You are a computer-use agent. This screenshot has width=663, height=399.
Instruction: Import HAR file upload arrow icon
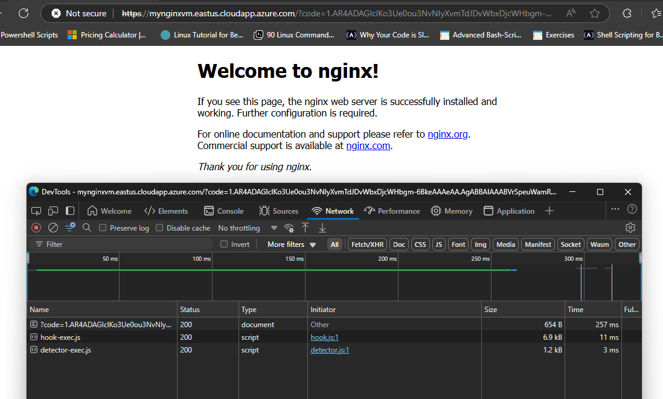coord(306,228)
